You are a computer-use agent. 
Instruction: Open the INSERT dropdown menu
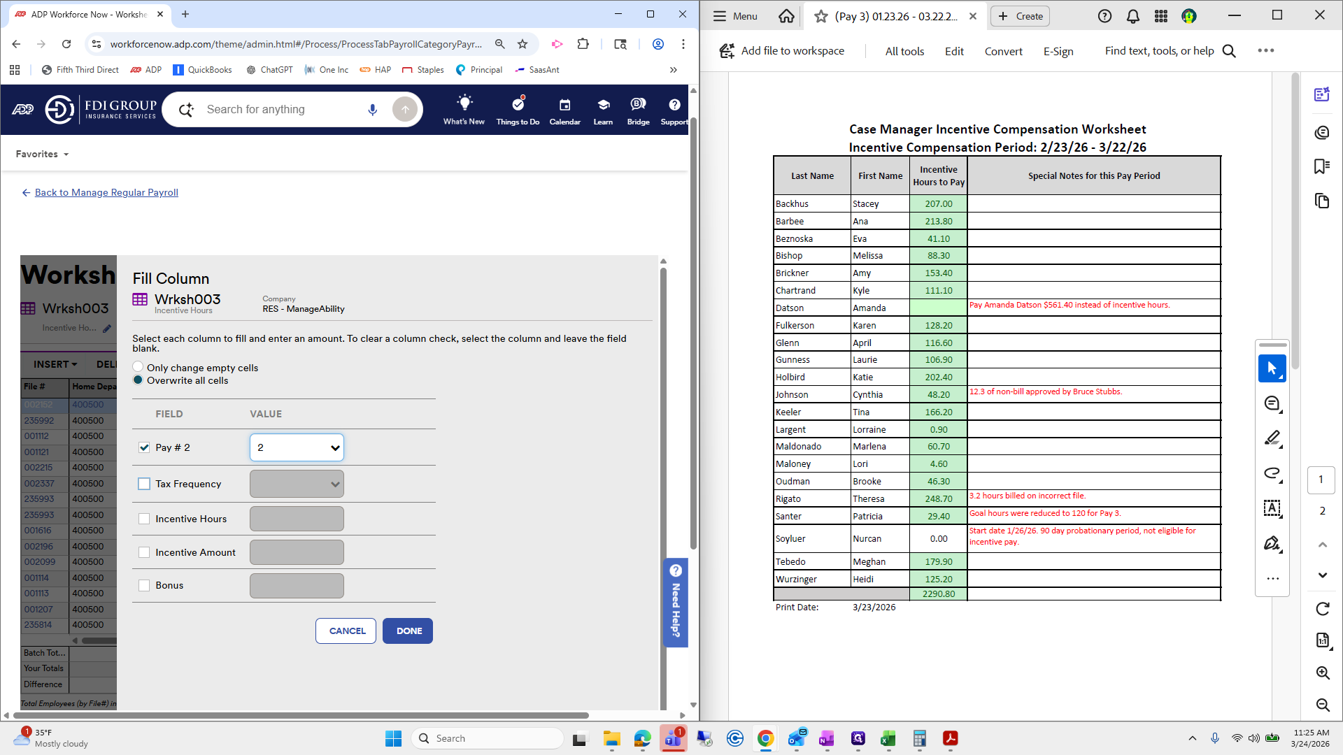point(55,364)
